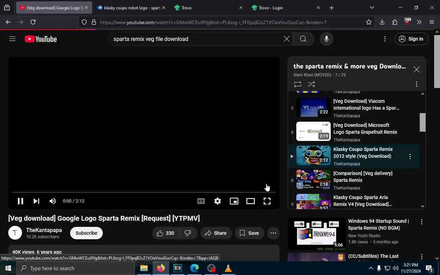Go to YouTube home via logo
Viewport: 440px width, 275px height.
41,39
